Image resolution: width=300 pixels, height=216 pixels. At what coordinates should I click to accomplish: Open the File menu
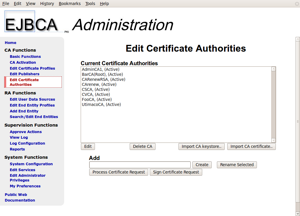6,4
